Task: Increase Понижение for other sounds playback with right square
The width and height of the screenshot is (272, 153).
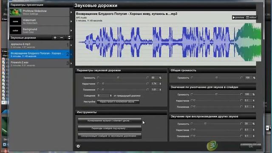Action: (x=241, y=136)
